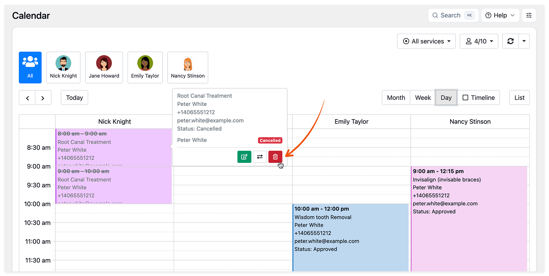This screenshot has height=276, width=549.
Task: Filter by Emily Taylor's avatar
Action: (145, 68)
